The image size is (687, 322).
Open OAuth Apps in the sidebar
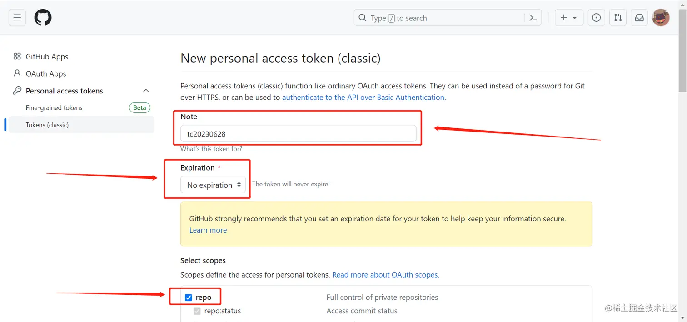point(46,74)
